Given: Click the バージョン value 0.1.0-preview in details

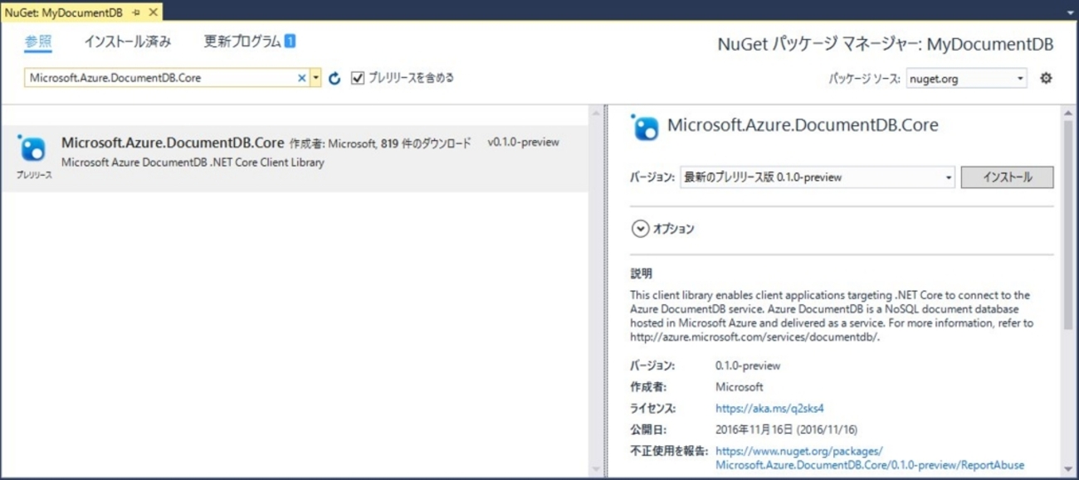Looking at the screenshot, I should (x=748, y=366).
